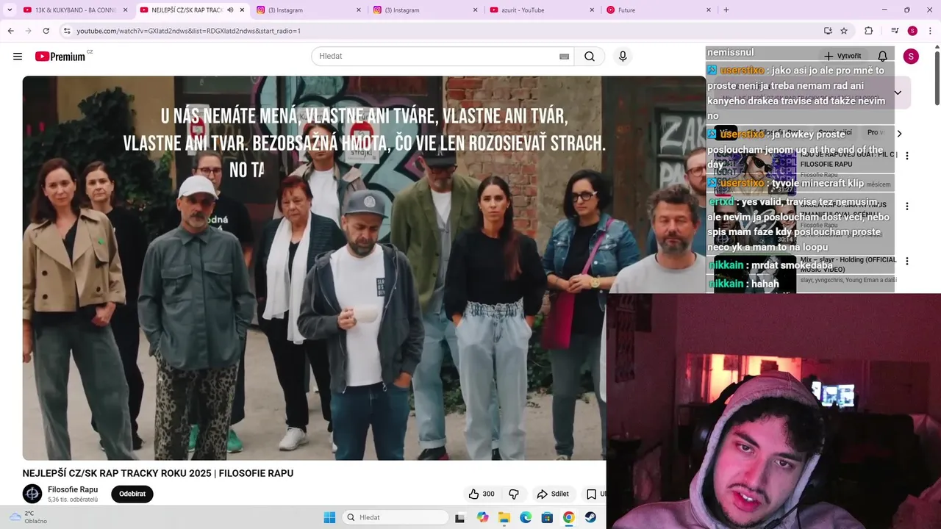Click the Chrome address bar URL
This screenshot has width=941, height=529.
(189, 31)
